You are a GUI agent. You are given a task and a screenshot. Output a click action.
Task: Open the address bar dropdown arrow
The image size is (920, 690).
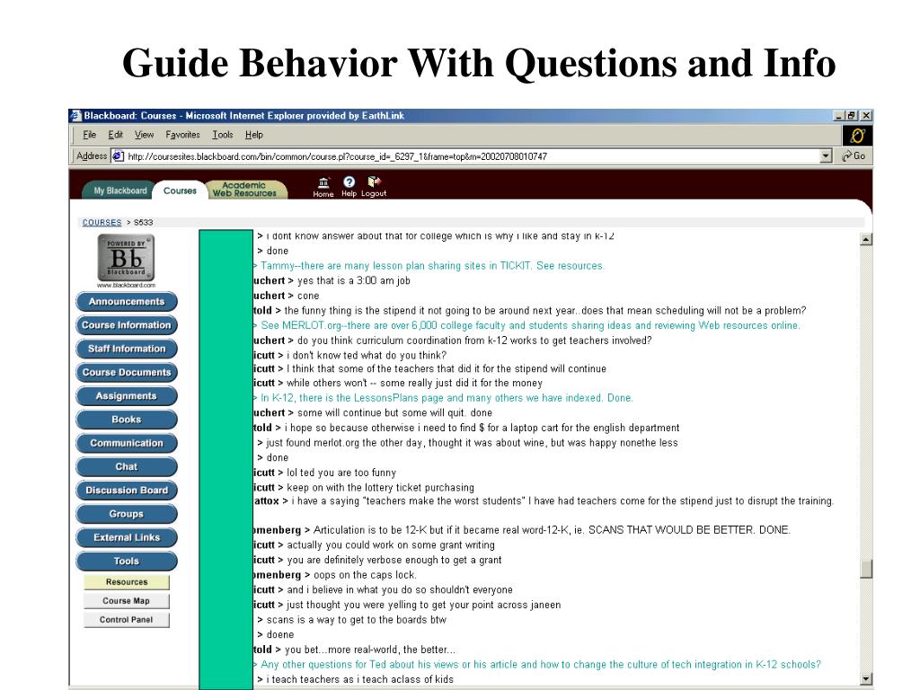pyautogui.click(x=827, y=156)
